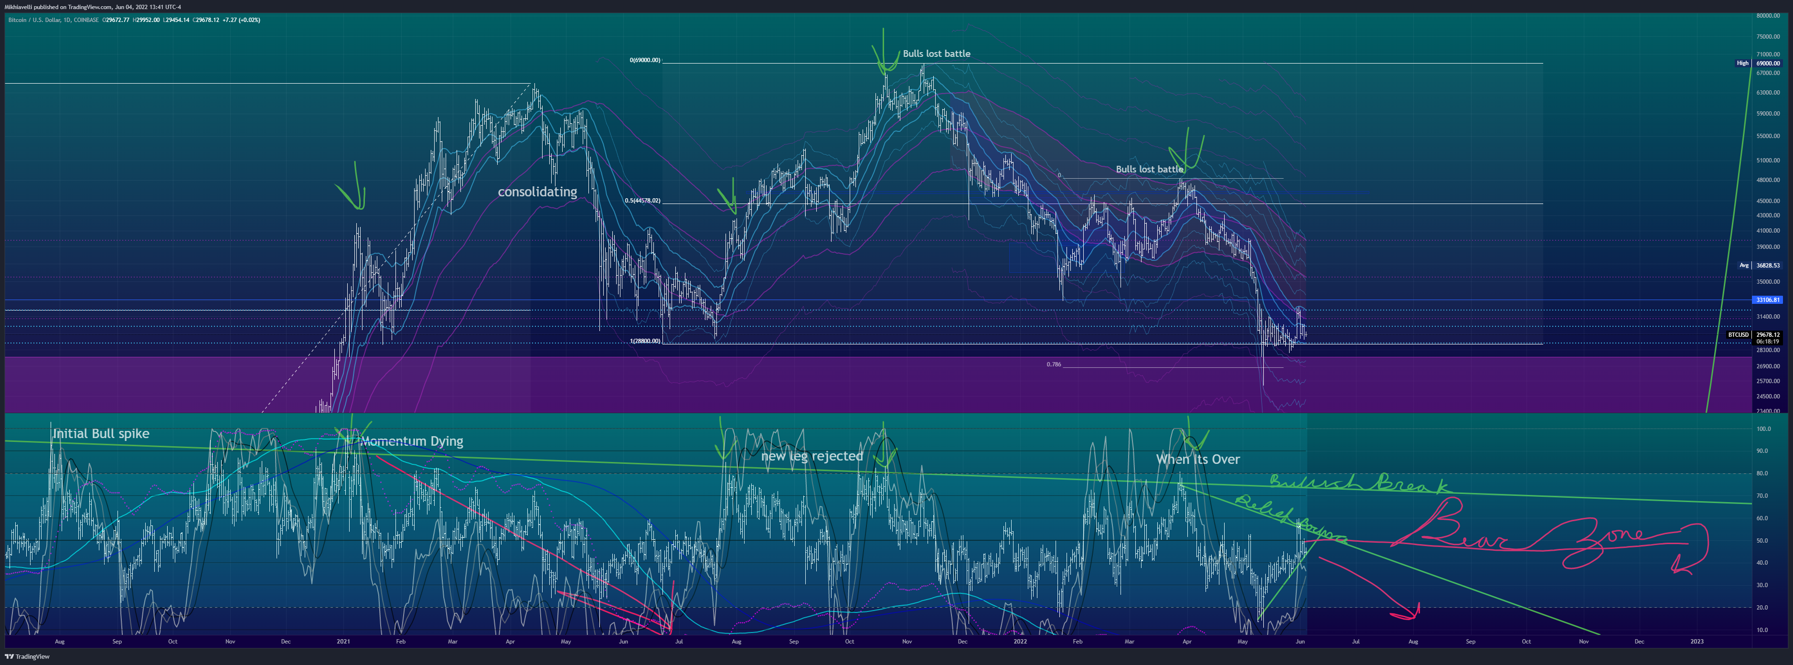Image resolution: width=1793 pixels, height=665 pixels.
Task: Select the 'Initial Bull spike' annotation
Action: coord(101,434)
